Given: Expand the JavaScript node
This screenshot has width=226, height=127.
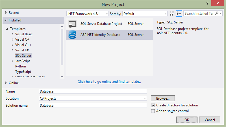Looking at the screenshot, I should 12,61.
